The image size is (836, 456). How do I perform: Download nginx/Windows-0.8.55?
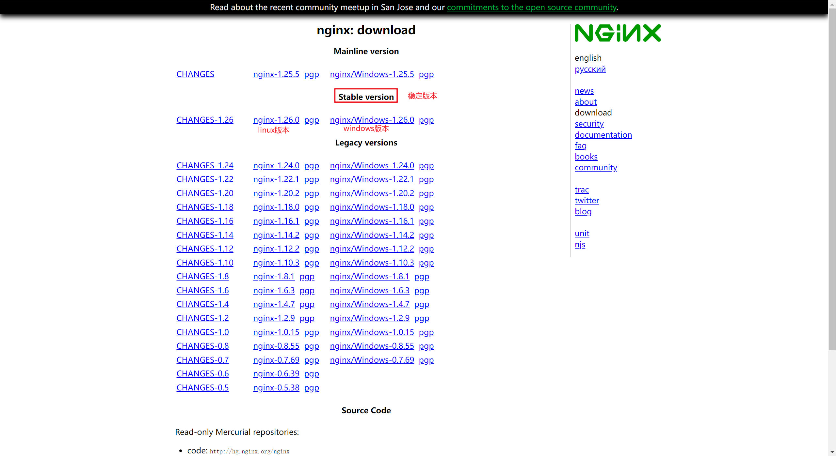372,346
